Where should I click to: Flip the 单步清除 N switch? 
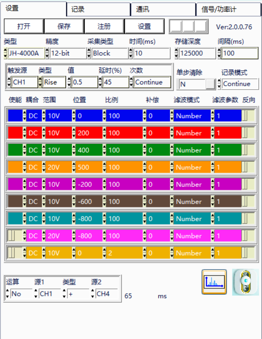click(210, 84)
